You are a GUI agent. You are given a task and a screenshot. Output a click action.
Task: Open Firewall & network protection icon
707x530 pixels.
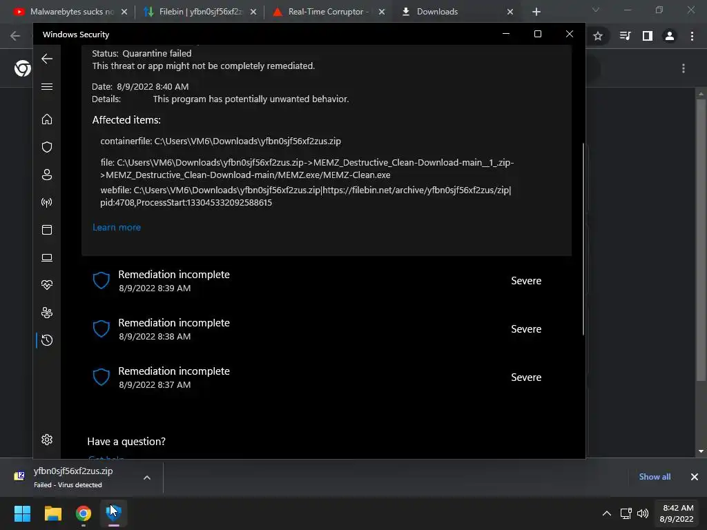[x=47, y=202]
